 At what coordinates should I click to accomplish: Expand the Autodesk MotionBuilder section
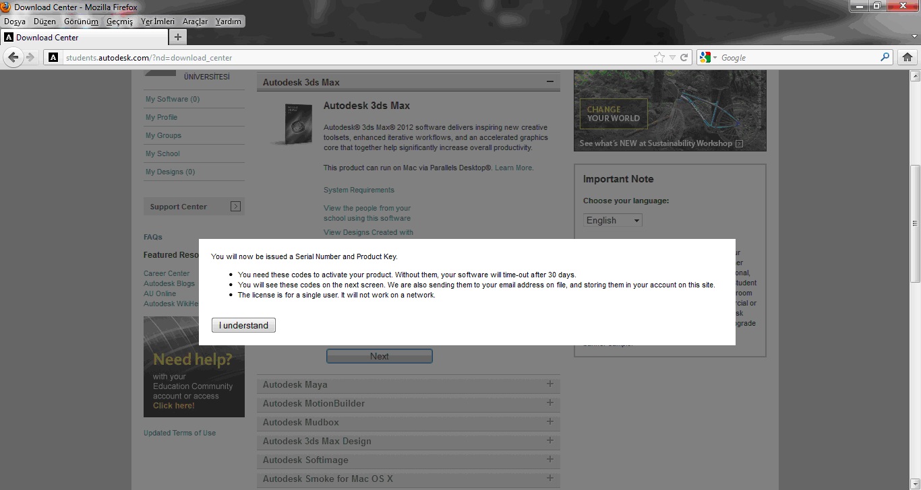click(549, 403)
